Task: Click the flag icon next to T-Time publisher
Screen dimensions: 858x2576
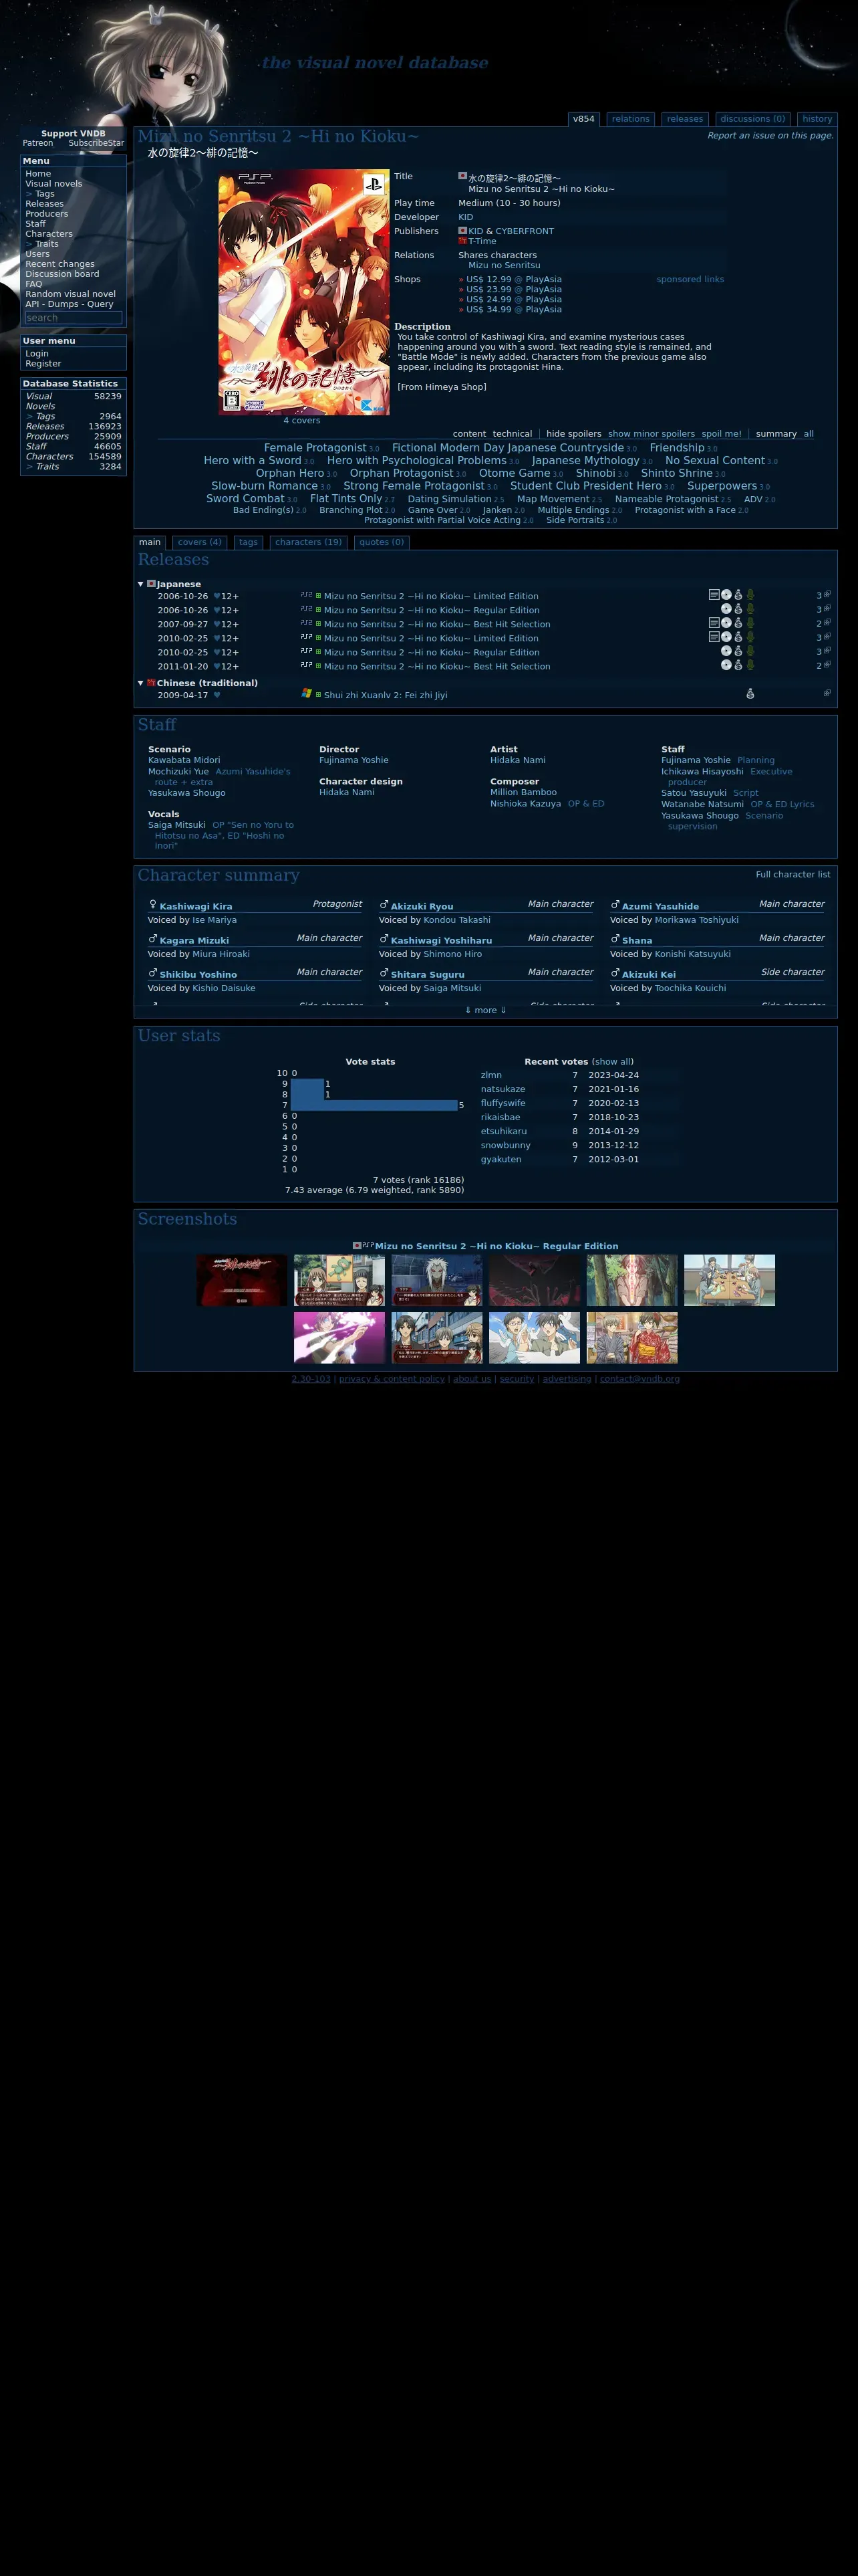Action: pyautogui.click(x=462, y=241)
